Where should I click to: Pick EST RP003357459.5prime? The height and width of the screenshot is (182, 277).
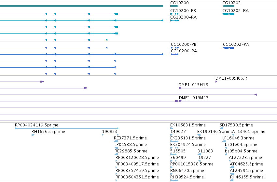[x=137, y=171]
